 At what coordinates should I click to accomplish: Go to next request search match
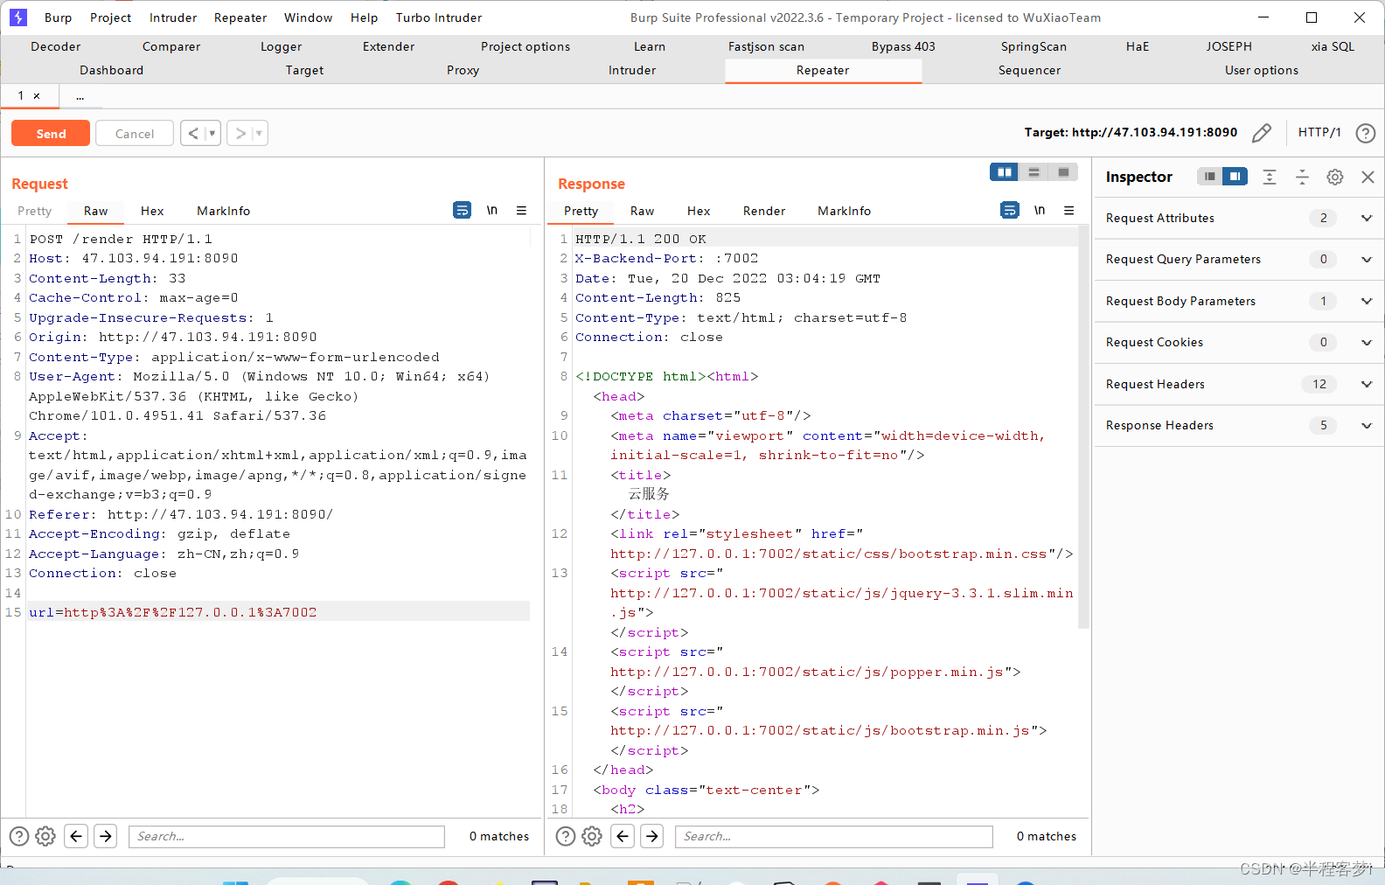pos(106,836)
